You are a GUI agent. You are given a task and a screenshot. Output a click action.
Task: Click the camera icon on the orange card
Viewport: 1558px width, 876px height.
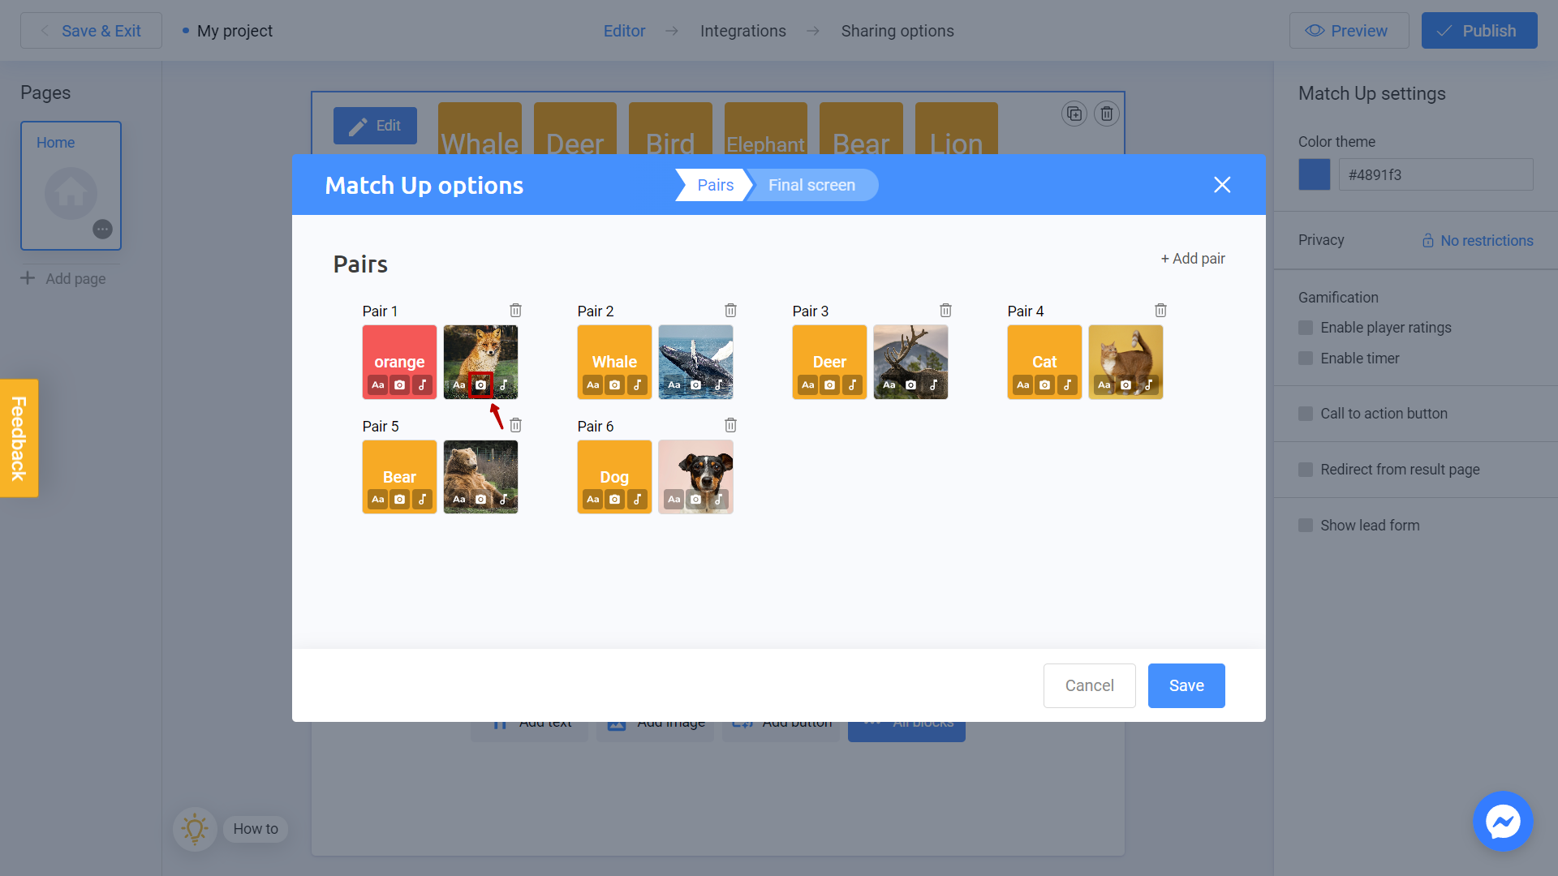399,384
